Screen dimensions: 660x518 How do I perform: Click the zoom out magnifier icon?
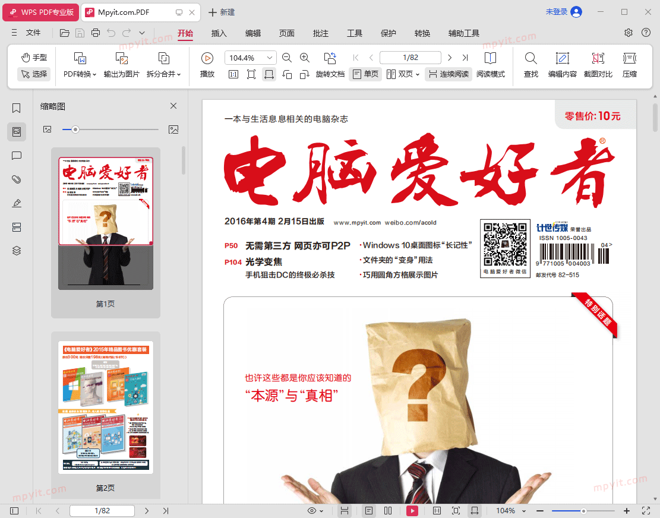click(x=287, y=58)
